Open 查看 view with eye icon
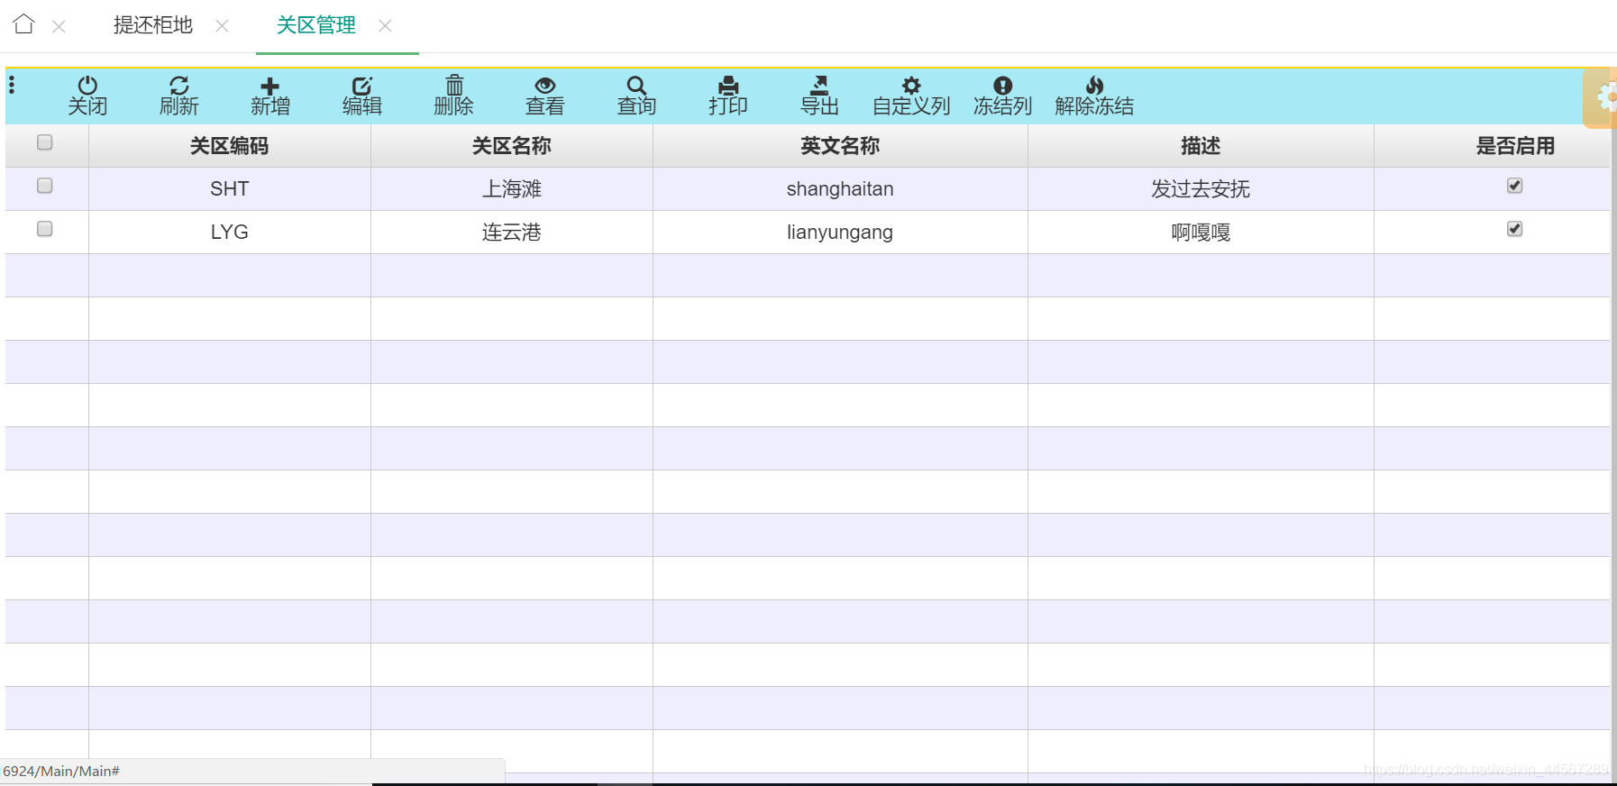The image size is (1617, 786). 545,96
